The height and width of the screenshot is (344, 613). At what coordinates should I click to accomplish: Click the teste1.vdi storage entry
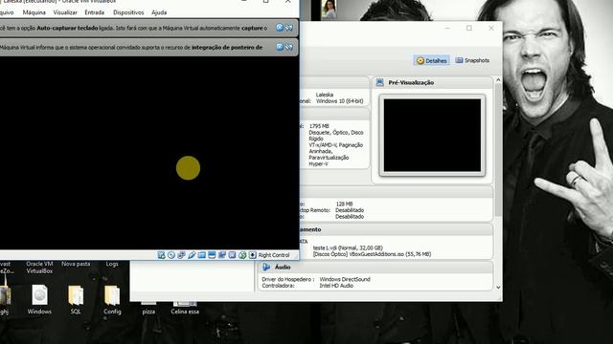(x=348, y=247)
